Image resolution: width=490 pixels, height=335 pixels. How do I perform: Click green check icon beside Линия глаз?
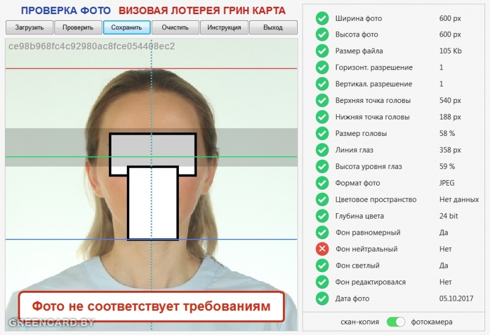pos(322,150)
